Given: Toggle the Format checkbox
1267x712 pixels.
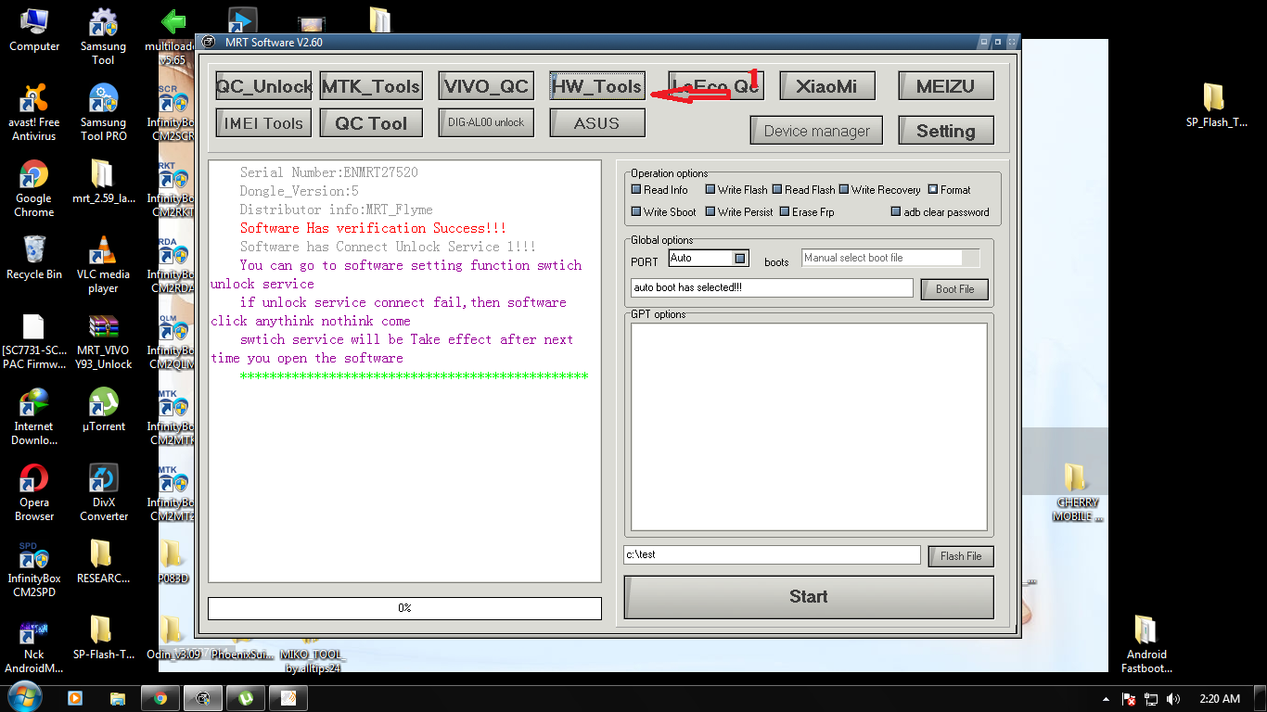Looking at the screenshot, I should (933, 189).
